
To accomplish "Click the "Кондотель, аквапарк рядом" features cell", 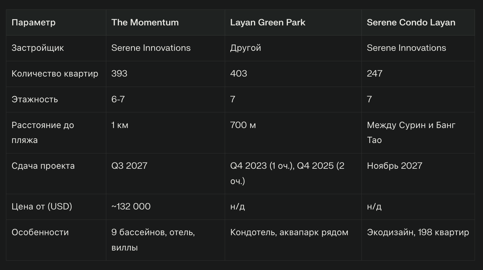I will click(x=289, y=232).
